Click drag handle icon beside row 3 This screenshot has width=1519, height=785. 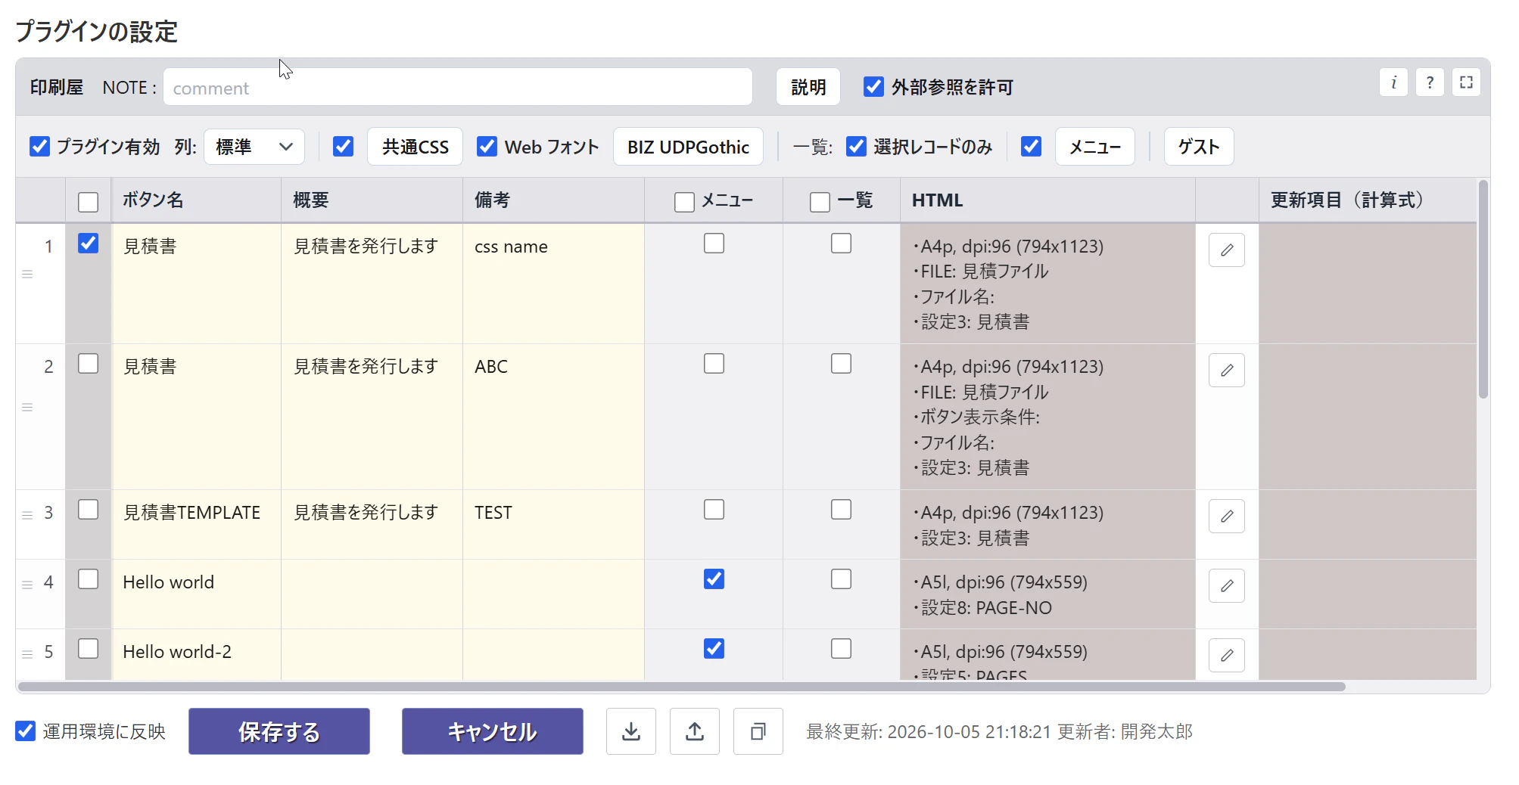tap(27, 515)
